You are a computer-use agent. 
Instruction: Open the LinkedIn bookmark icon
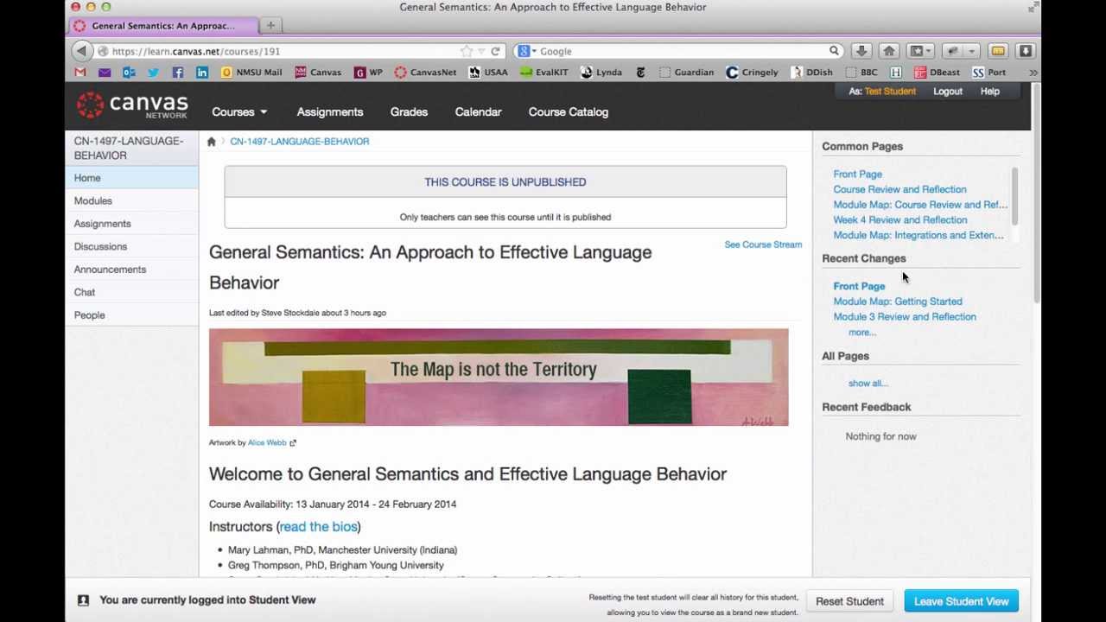[x=202, y=73]
